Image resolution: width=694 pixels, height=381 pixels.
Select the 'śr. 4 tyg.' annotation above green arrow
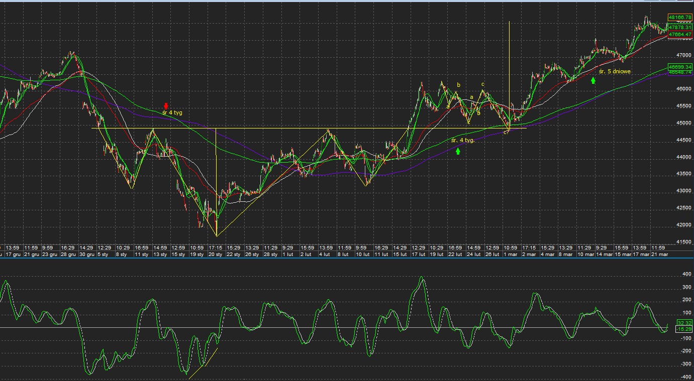coord(463,141)
